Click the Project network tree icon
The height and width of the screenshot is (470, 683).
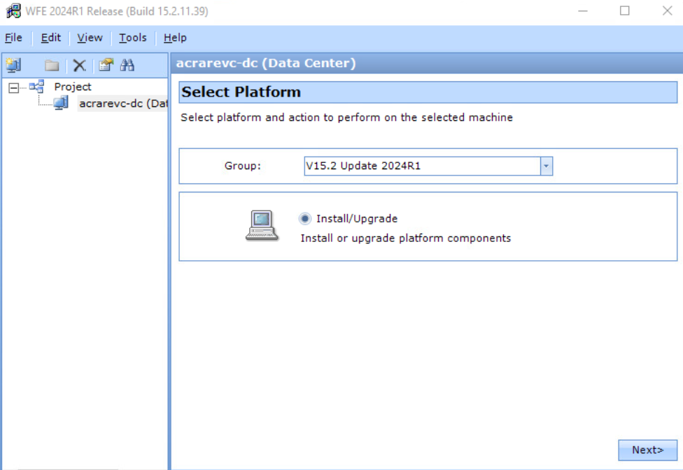[36, 87]
